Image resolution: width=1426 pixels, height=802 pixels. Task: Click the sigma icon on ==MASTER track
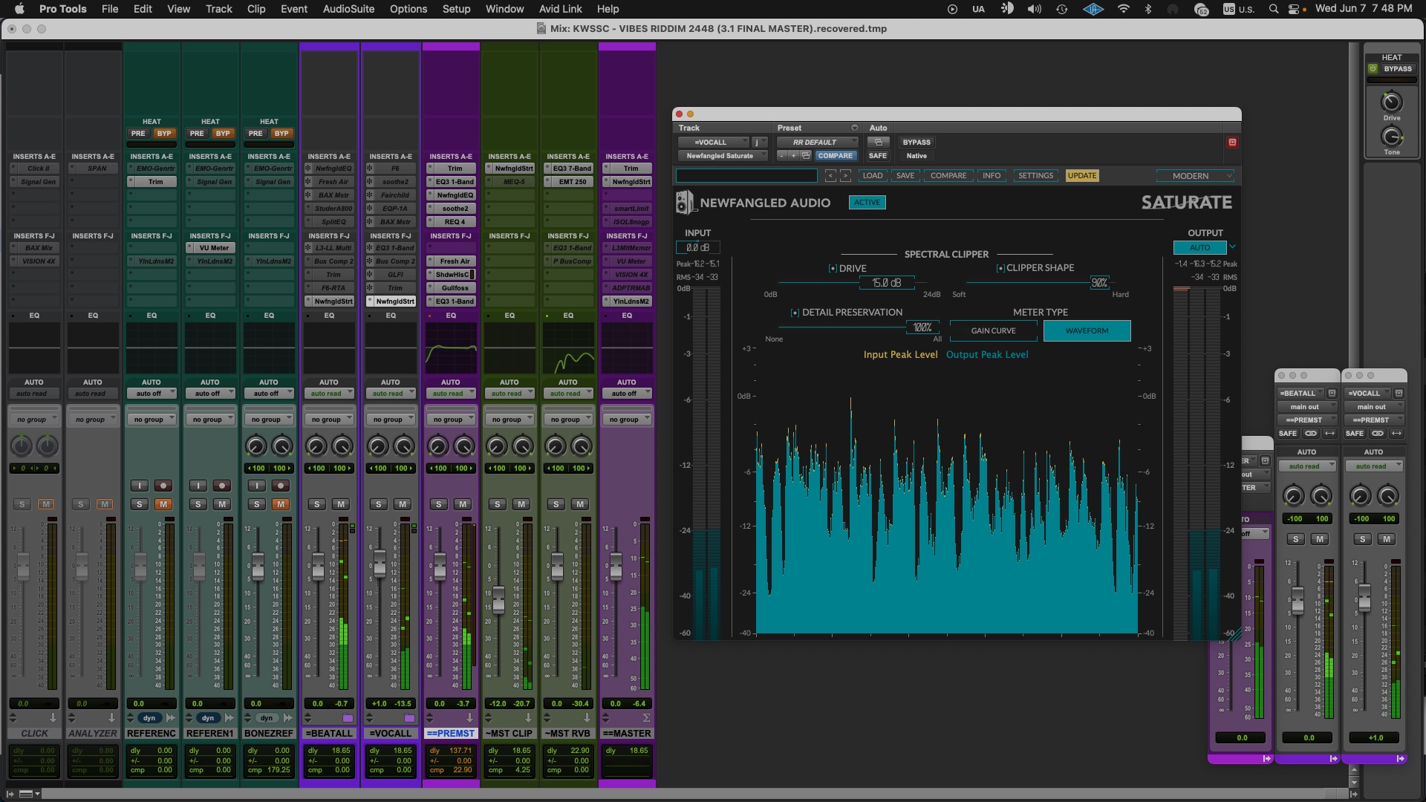pyautogui.click(x=646, y=718)
